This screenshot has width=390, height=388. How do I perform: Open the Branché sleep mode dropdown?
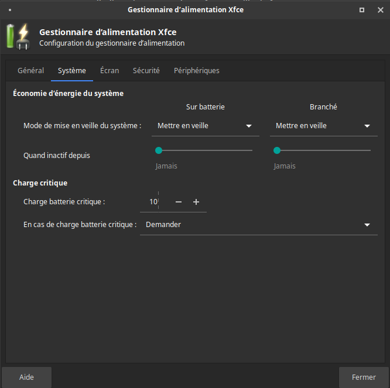[324, 126]
